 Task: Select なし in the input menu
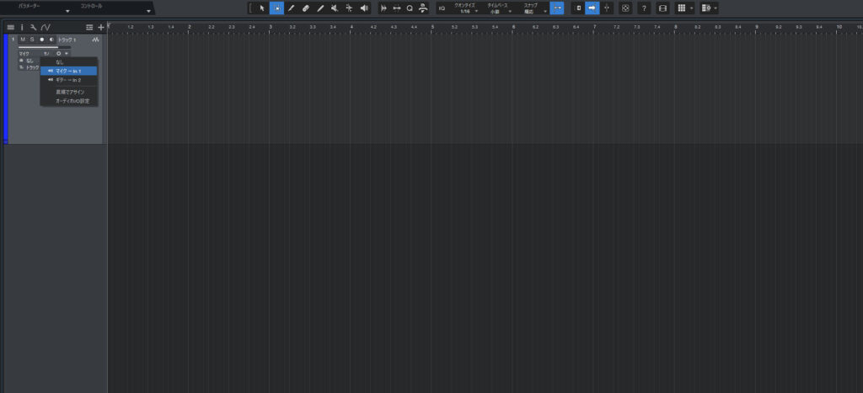pos(59,61)
